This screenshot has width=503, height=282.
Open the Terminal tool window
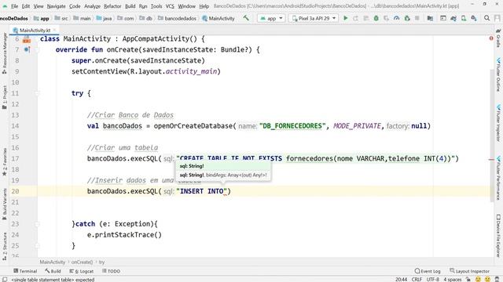click(x=25, y=271)
